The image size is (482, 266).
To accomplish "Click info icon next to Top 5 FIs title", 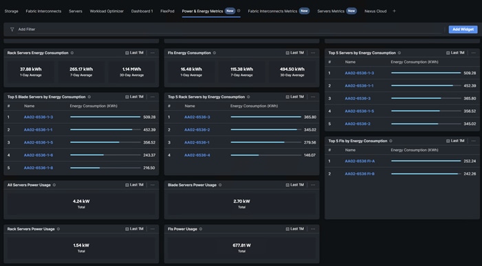I will (391, 141).
